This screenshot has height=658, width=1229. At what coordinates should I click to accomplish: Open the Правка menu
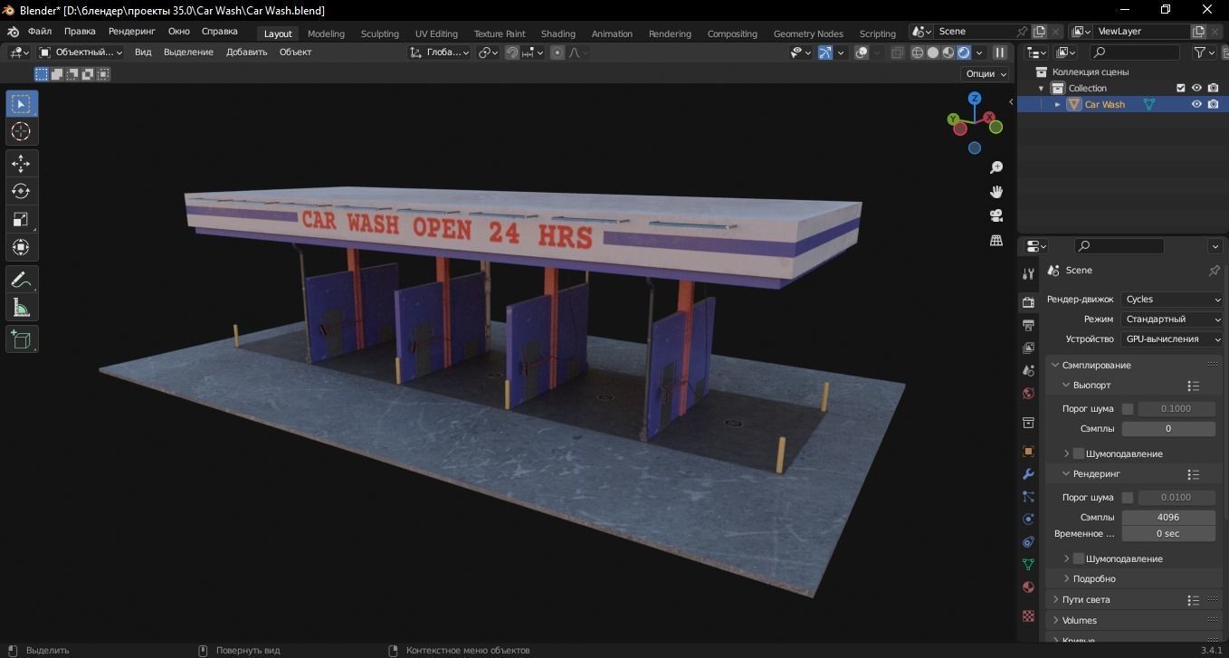pos(80,32)
